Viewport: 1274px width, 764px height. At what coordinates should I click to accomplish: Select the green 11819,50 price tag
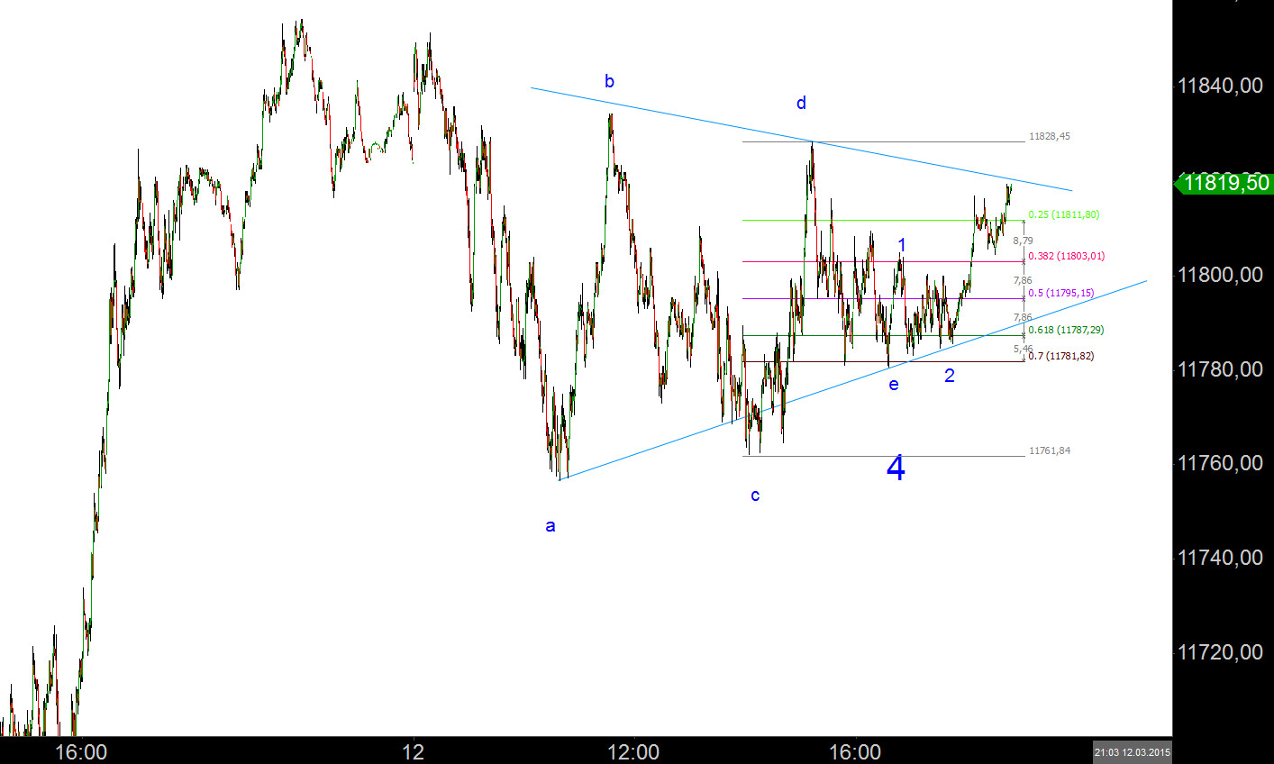pyautogui.click(x=1221, y=183)
